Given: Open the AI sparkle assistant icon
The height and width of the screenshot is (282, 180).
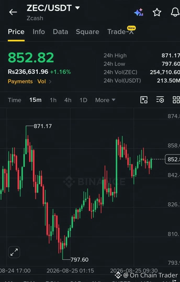Looking at the screenshot, I should (138, 12).
